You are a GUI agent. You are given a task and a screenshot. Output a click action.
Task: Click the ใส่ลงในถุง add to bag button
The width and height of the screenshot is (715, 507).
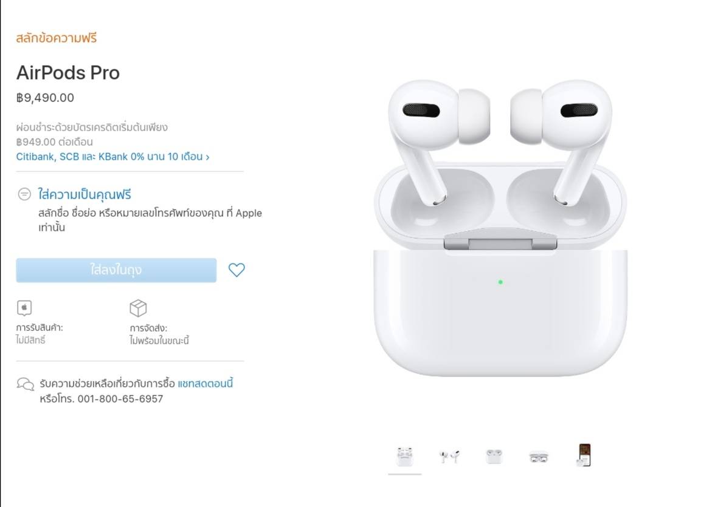tap(116, 270)
